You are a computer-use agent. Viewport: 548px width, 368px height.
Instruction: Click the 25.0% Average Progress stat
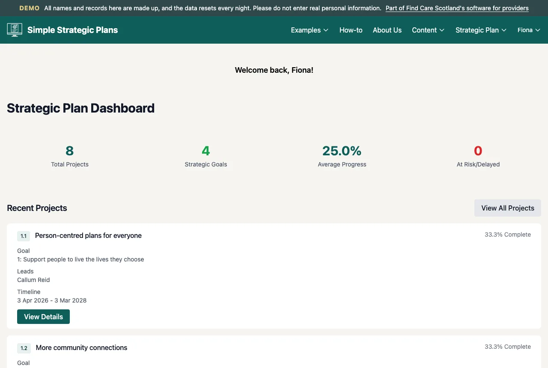click(x=342, y=156)
